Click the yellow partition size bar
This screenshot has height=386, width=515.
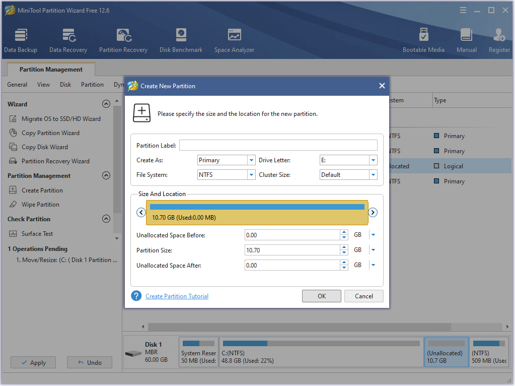tap(257, 212)
